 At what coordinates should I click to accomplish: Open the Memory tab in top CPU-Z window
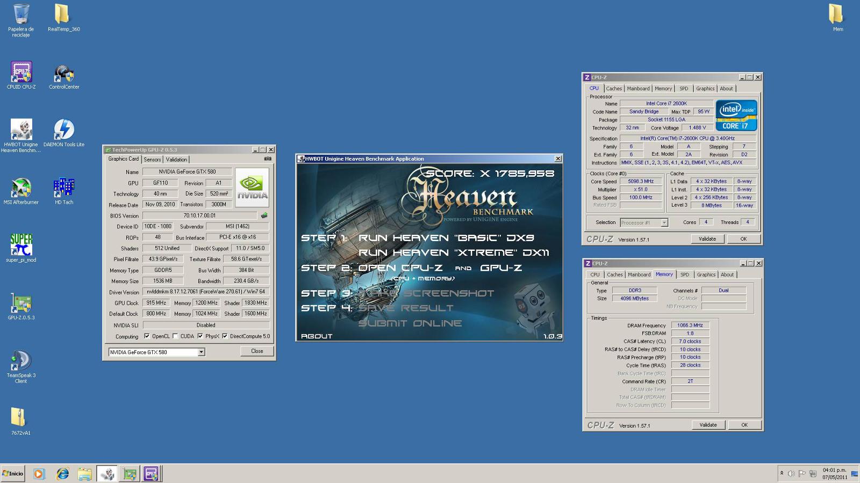pyautogui.click(x=663, y=89)
